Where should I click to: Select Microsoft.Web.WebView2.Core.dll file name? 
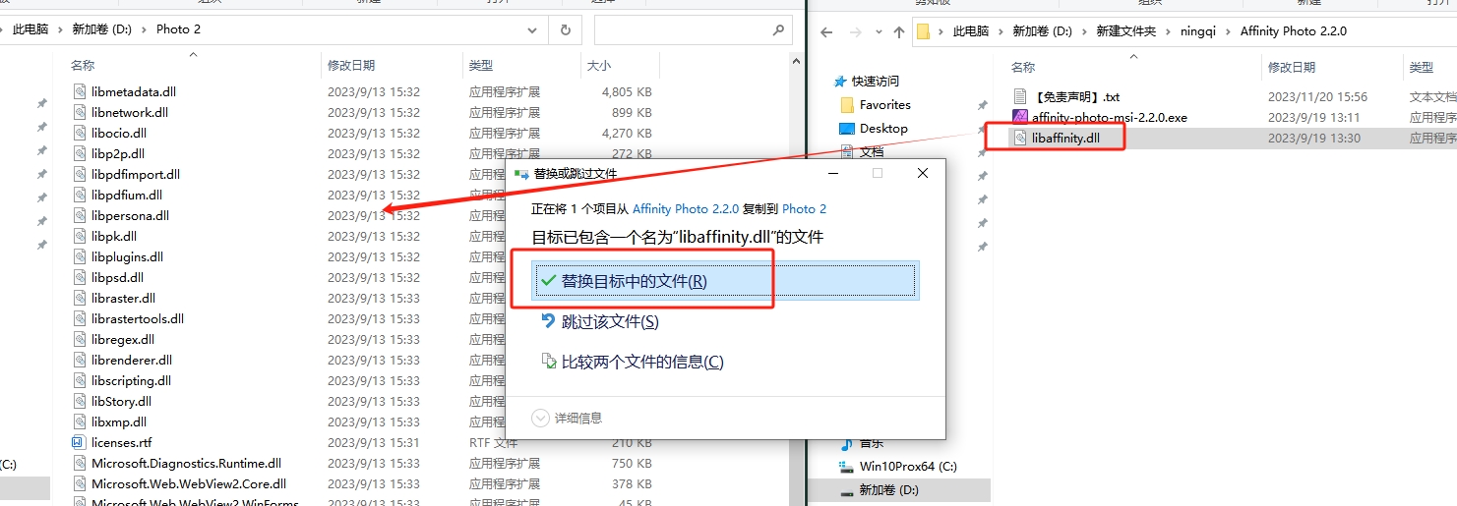[189, 483]
